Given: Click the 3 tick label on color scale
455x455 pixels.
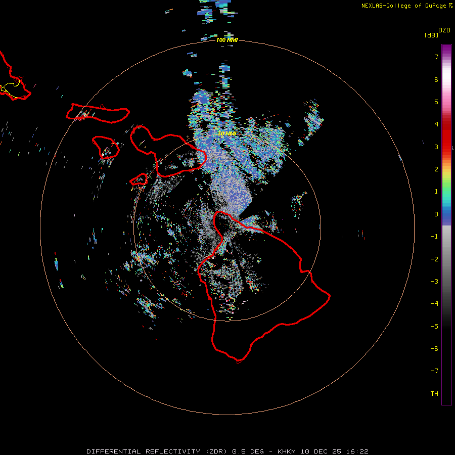Looking at the screenshot, I should (436, 147).
